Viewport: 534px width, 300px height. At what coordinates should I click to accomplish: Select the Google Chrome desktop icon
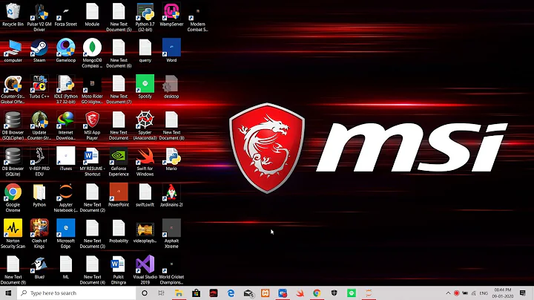(13, 198)
